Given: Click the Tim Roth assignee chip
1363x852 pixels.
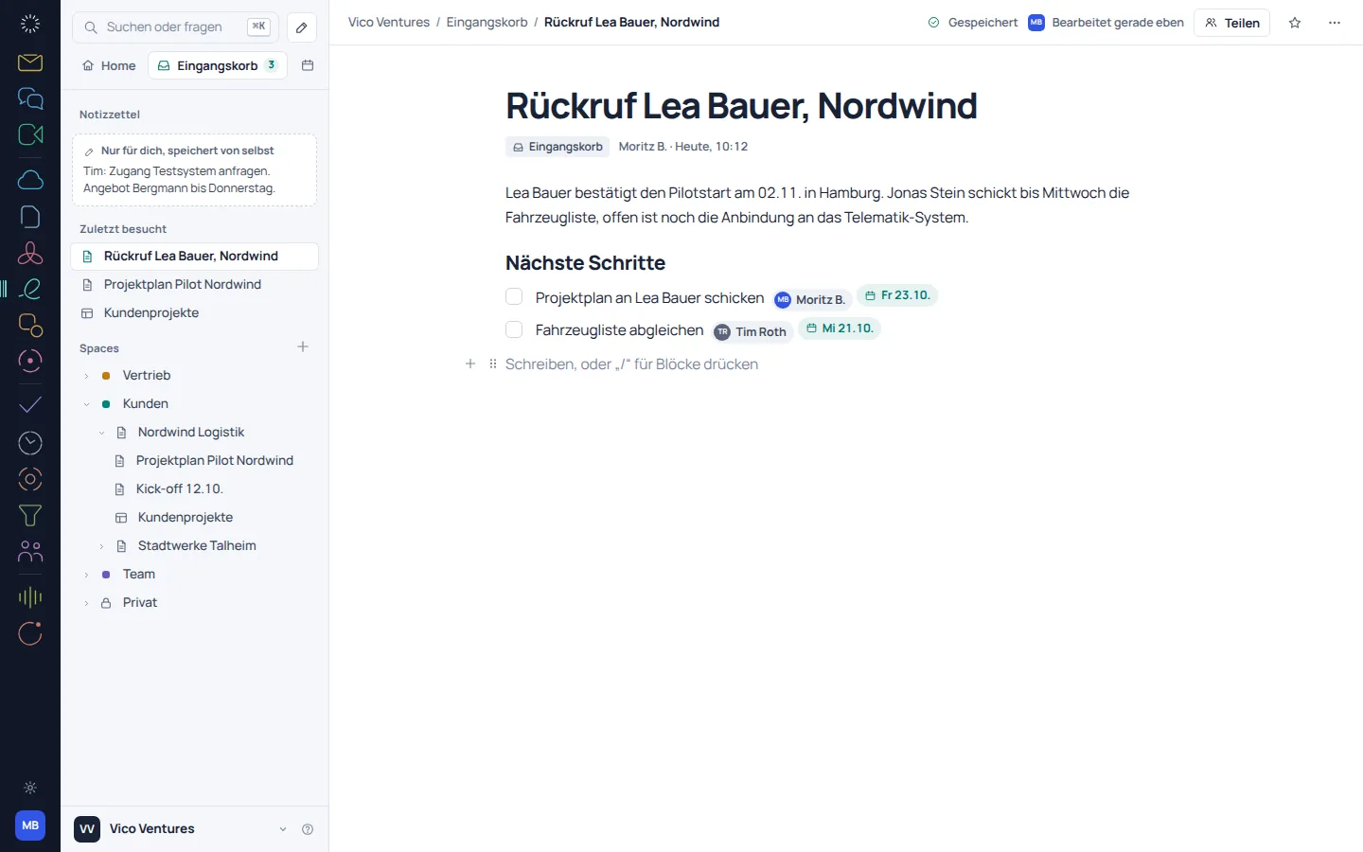Looking at the screenshot, I should [752, 331].
